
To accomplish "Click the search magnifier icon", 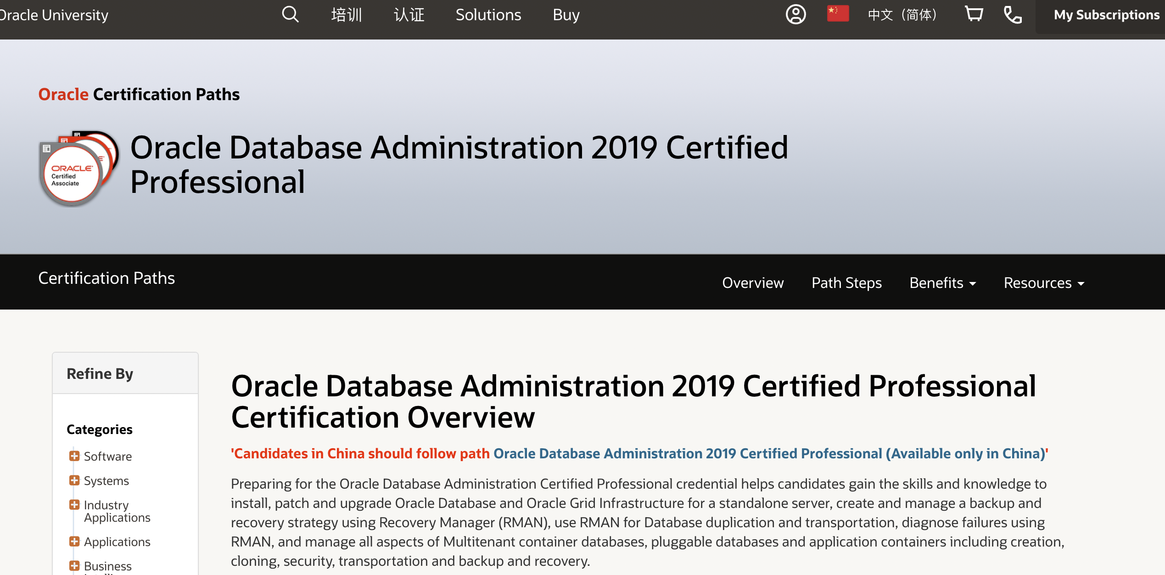I will point(290,15).
